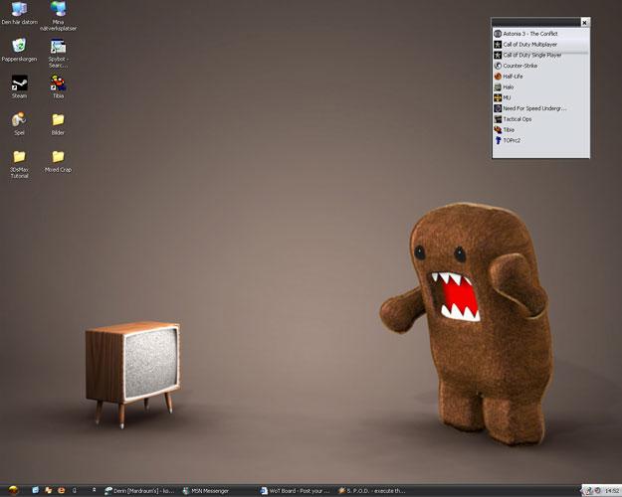
Task: Open the Tibia desktop shortcut
Action: [58, 84]
